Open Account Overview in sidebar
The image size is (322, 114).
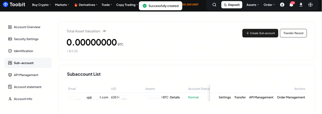[27, 27]
